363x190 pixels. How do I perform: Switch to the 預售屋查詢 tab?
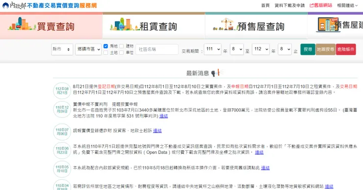256,26
